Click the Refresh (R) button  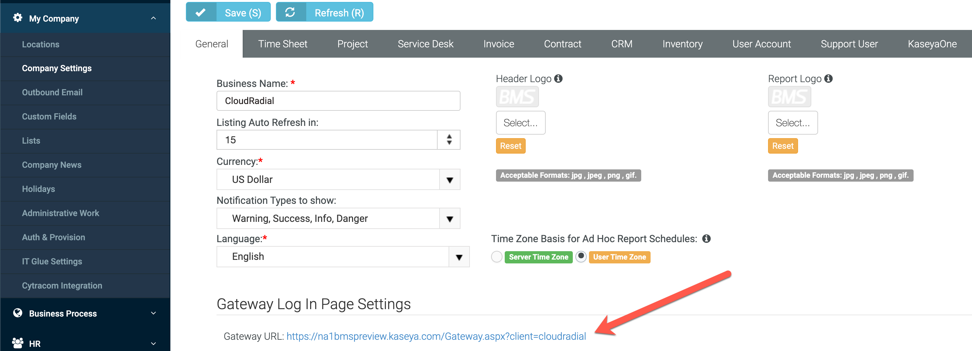[x=325, y=12]
